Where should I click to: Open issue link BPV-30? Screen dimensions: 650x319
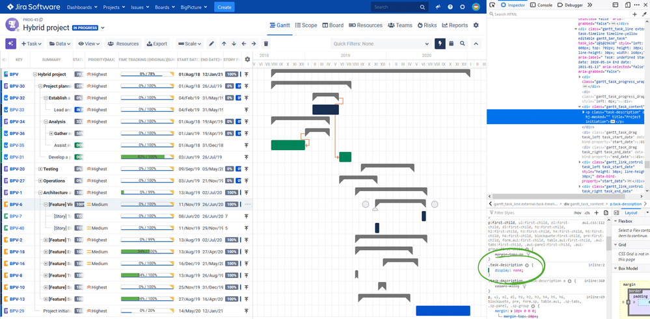click(17, 86)
